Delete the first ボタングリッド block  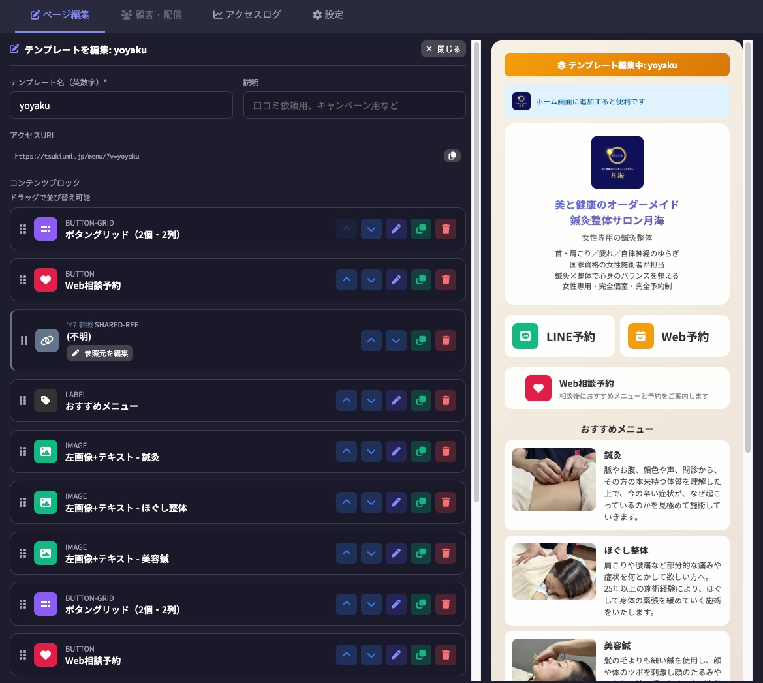click(x=446, y=229)
